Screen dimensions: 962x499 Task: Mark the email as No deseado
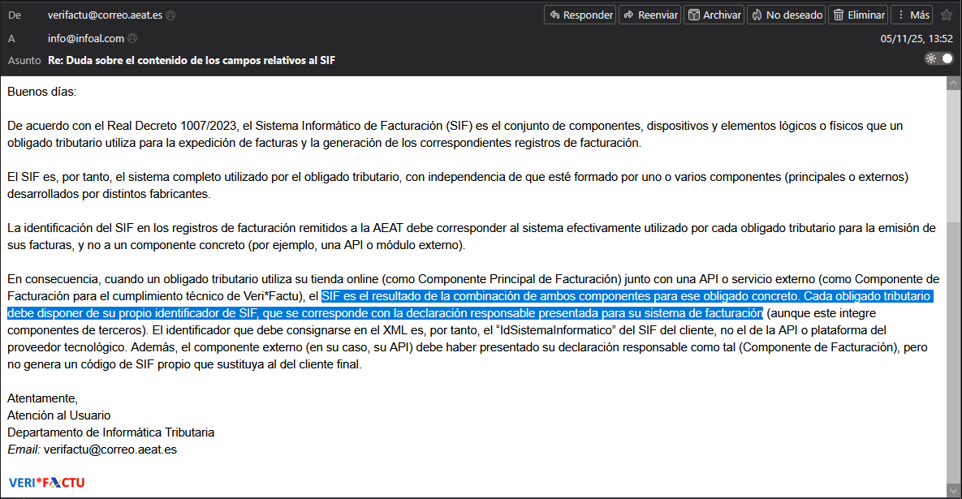[x=786, y=15]
